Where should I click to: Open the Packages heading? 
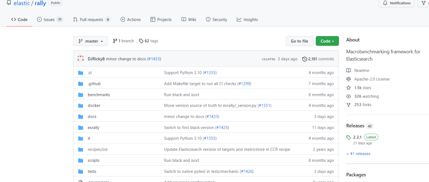click(356, 175)
